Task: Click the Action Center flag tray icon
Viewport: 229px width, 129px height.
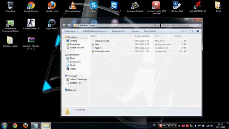Action: pyautogui.click(x=199, y=126)
